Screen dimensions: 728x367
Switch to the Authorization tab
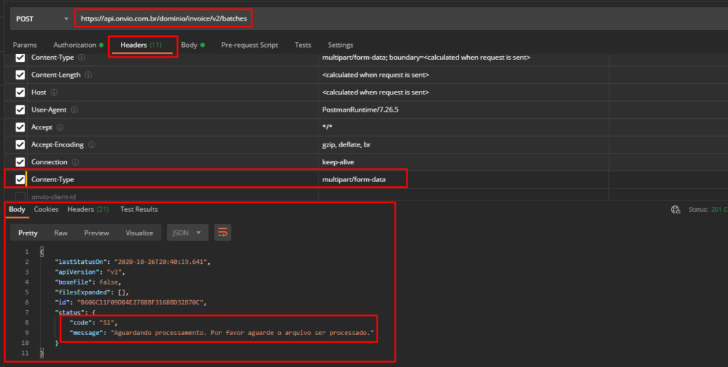tap(78, 45)
